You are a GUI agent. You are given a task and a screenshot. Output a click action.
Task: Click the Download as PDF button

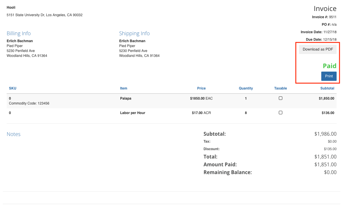pyautogui.click(x=318, y=49)
